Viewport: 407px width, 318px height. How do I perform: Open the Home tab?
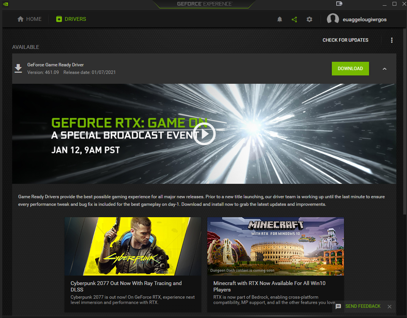point(29,19)
